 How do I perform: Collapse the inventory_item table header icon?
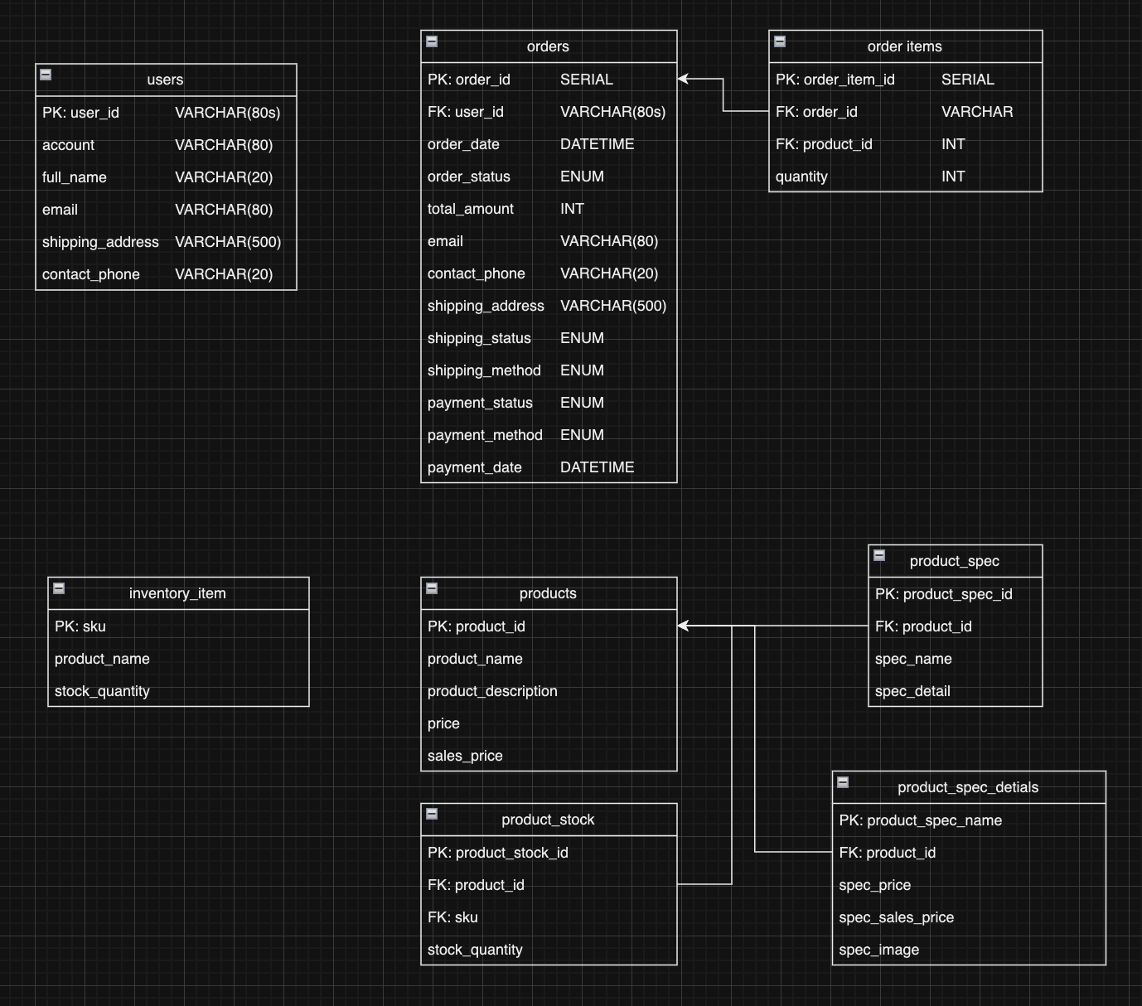point(58,588)
